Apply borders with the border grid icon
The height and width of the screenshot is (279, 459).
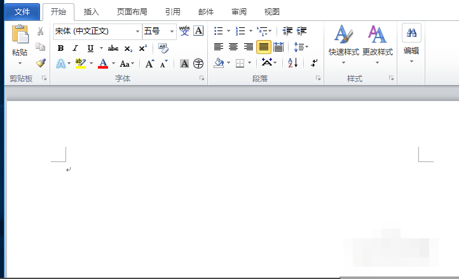(240, 63)
